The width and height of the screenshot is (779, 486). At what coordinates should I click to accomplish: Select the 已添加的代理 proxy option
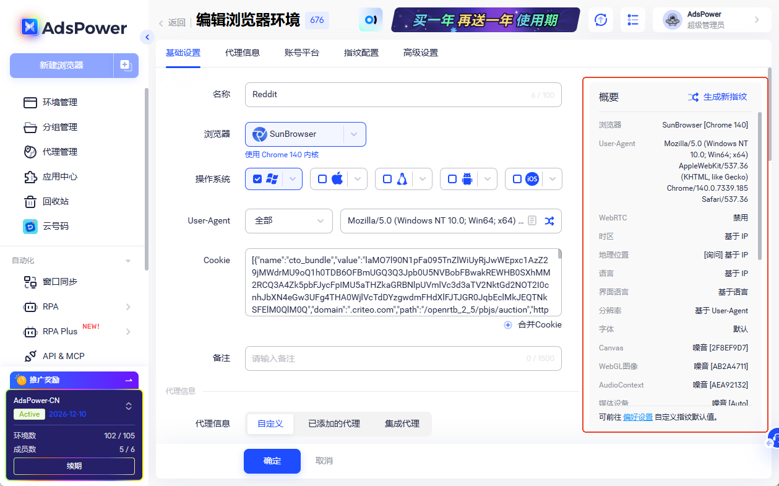(x=335, y=424)
